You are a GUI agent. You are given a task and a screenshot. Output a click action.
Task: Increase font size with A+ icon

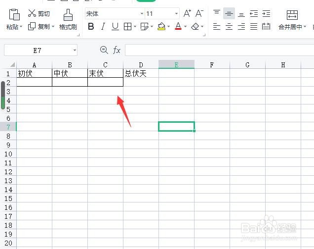[187, 13]
